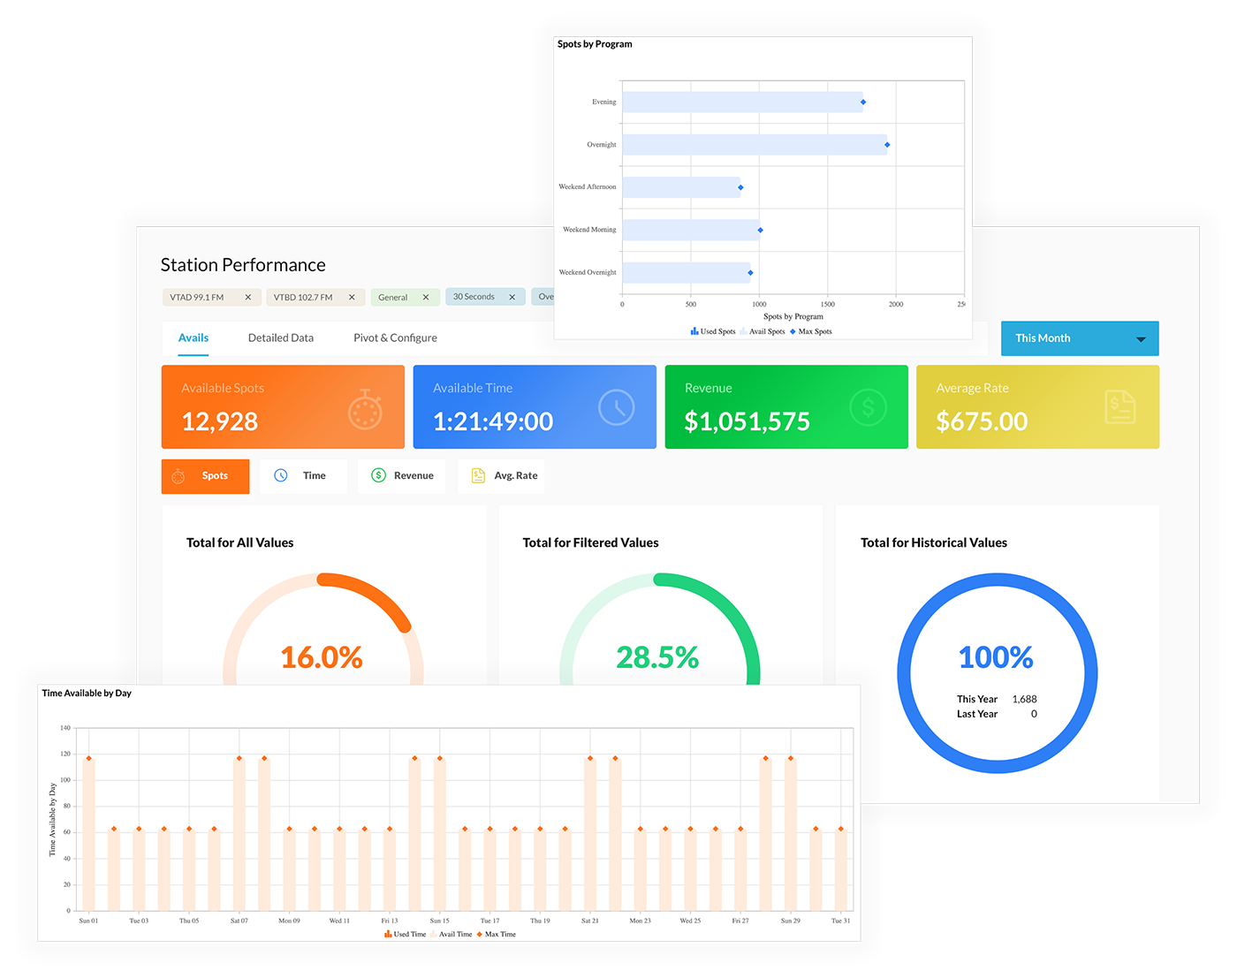Screen dimensions: 1237x978
Task: Click the Station Performance page title
Action: tap(243, 265)
